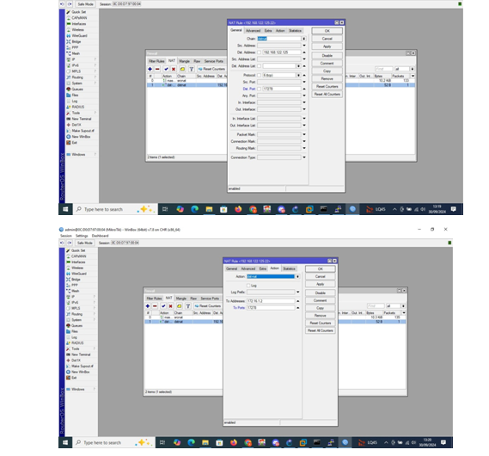Open the Action dropdown showing dst-nat
Image resolution: width=489 pixels, height=456 pixels.
click(x=297, y=276)
